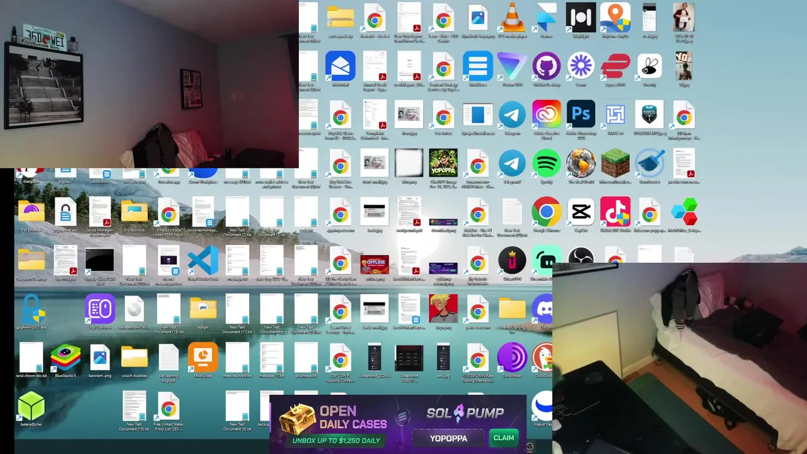The width and height of the screenshot is (807, 454).
Task: Open the Tor Browser folder
Action: (x=31, y=212)
